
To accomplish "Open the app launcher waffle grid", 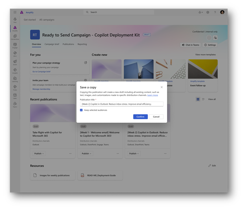I will point(15,12).
